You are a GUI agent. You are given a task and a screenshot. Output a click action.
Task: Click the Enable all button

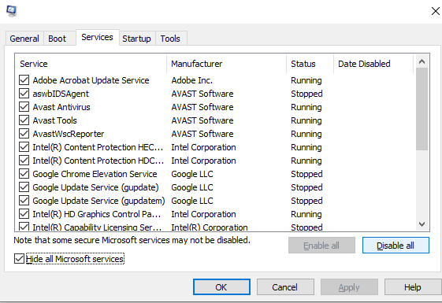tap(321, 246)
